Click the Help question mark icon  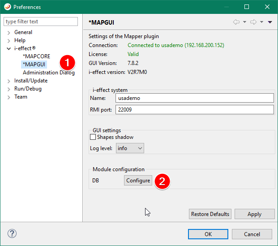pyautogui.click(x=12, y=234)
